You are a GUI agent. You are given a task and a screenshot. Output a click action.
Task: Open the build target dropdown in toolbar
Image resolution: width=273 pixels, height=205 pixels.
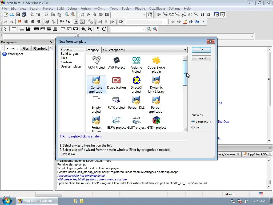[128, 15]
